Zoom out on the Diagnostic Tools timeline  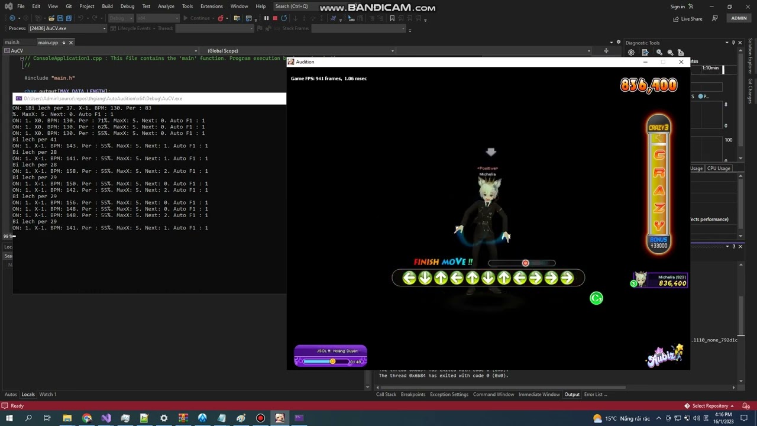(670, 52)
